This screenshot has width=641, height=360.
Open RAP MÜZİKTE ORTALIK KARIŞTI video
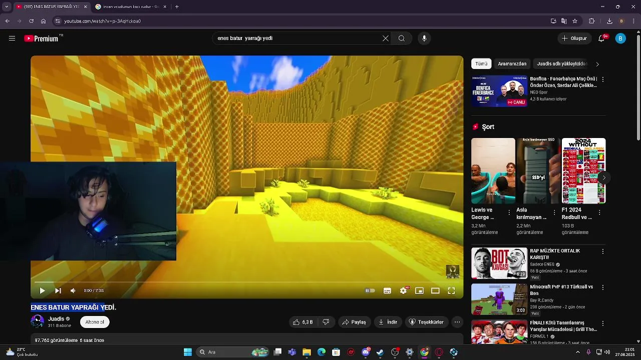pos(499,263)
